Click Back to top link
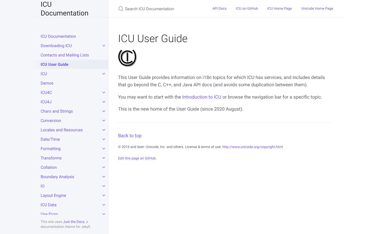 [130, 135]
